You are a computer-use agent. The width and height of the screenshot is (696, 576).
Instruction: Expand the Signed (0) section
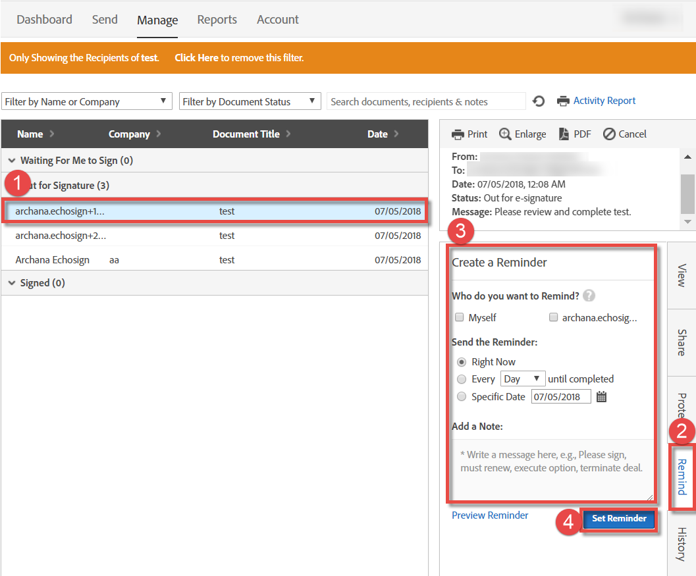[12, 282]
